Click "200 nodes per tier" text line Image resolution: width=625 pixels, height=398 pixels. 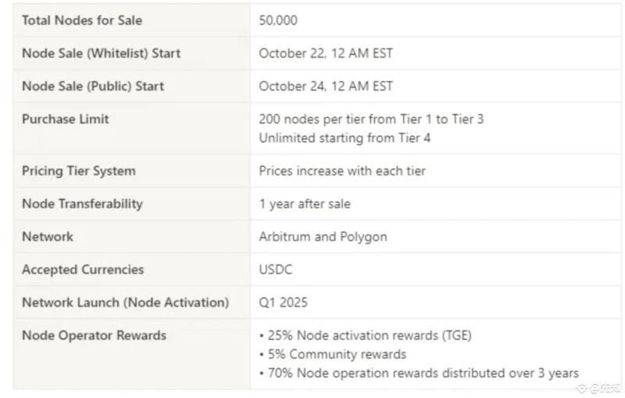click(x=371, y=119)
